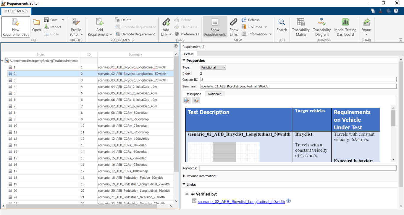Click the New Requirement Set icon
This screenshot has height=215, width=404.
click(16, 22)
